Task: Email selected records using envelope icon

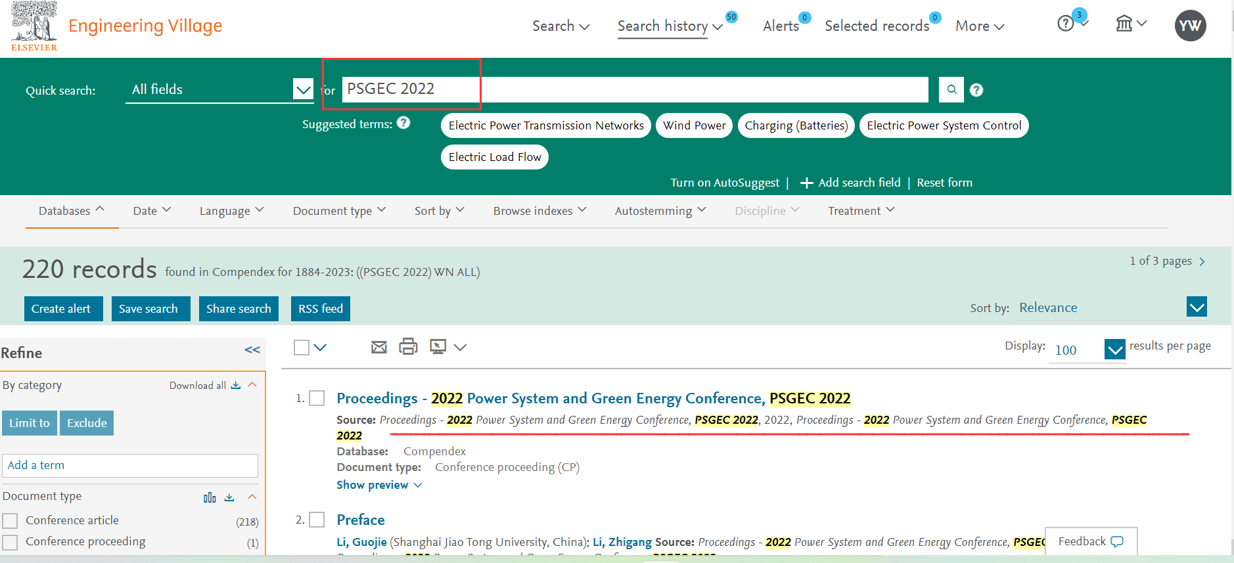Action: (379, 347)
